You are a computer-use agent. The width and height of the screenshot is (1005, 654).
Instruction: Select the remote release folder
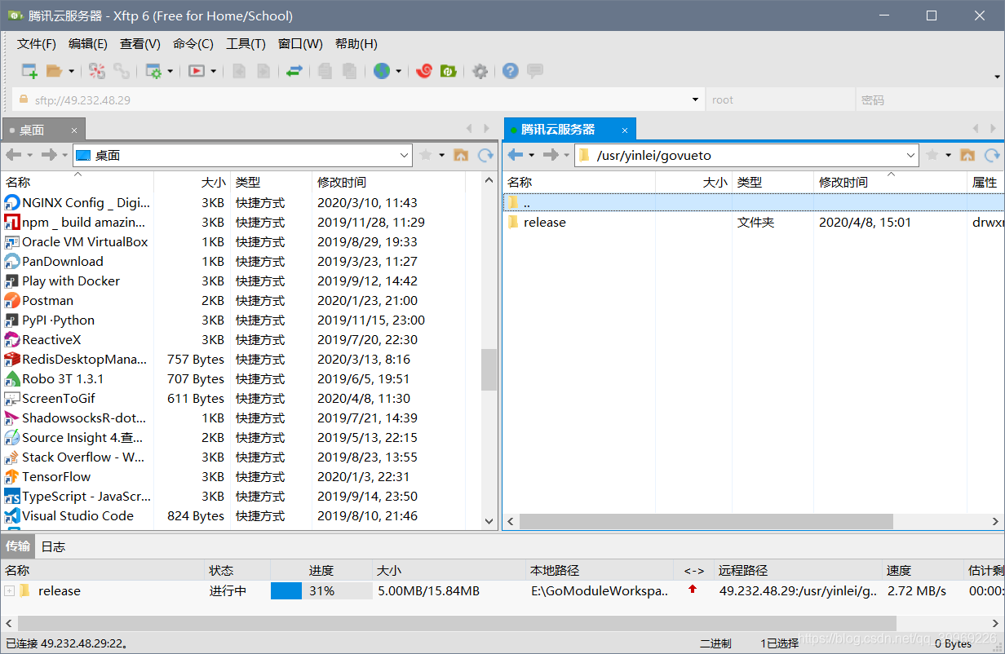point(545,222)
